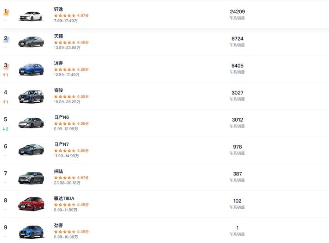329x243 pixels.
Task: Click the 4.57分 star rating for 探陆
Action: click(x=71, y=178)
